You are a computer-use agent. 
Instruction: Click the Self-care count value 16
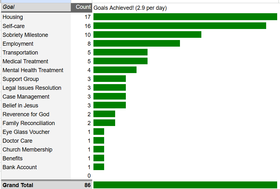click(x=87, y=26)
